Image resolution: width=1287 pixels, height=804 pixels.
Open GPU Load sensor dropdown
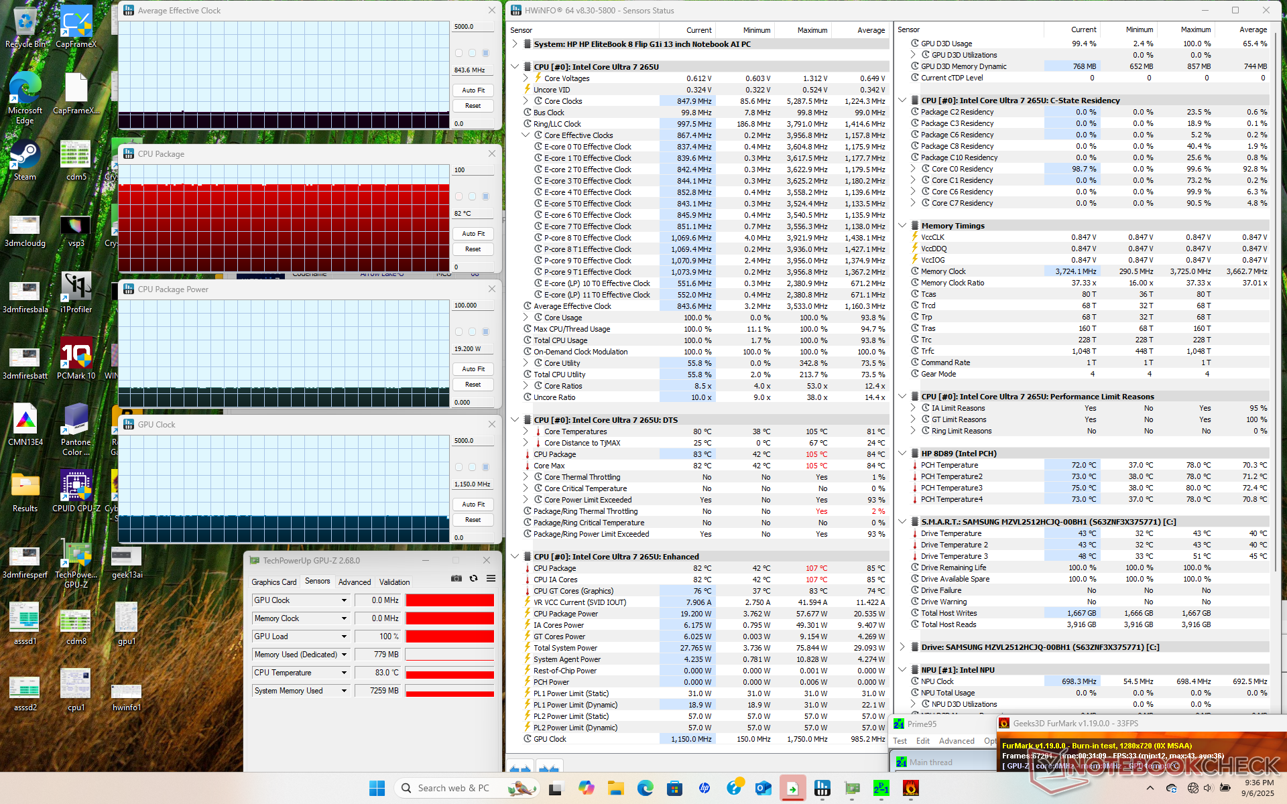coord(344,636)
